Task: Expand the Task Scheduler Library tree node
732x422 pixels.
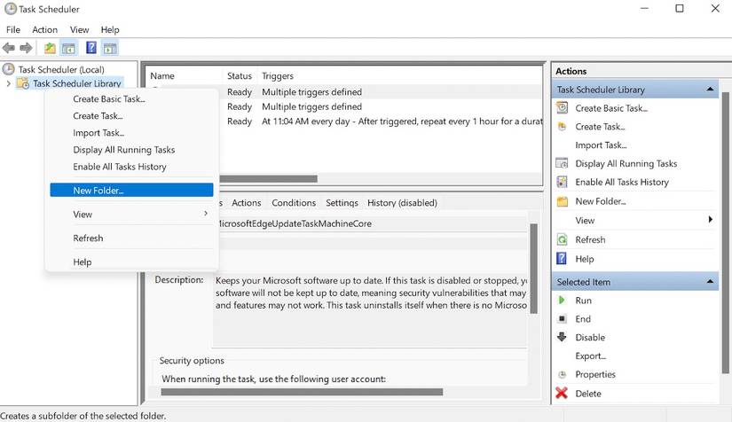Action: 8,83
